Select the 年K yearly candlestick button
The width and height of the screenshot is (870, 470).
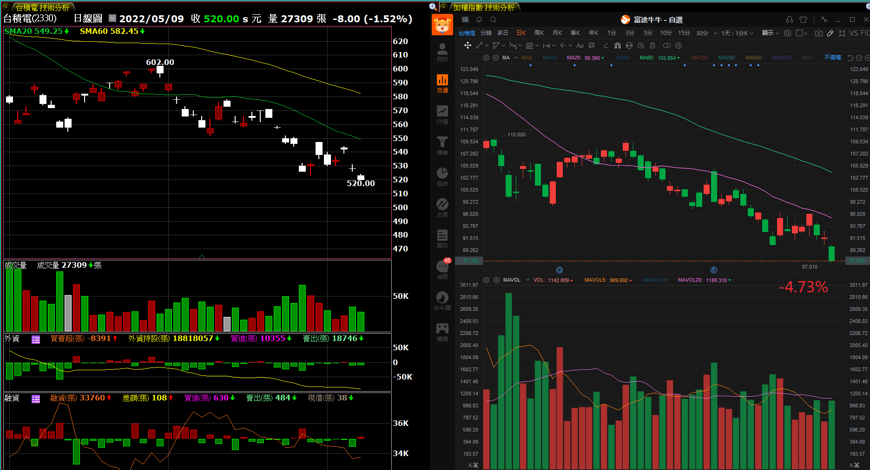pos(593,33)
